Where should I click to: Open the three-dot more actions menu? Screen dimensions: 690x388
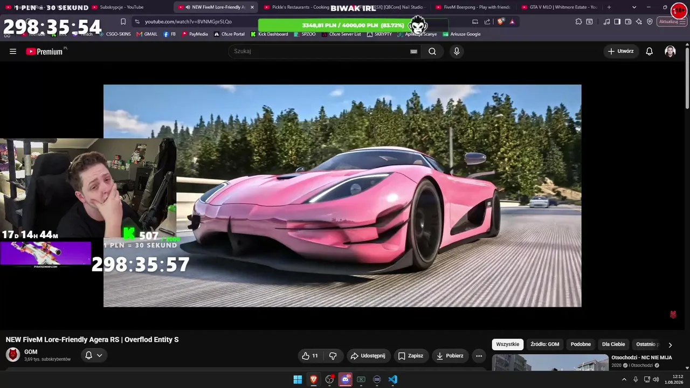(x=479, y=356)
